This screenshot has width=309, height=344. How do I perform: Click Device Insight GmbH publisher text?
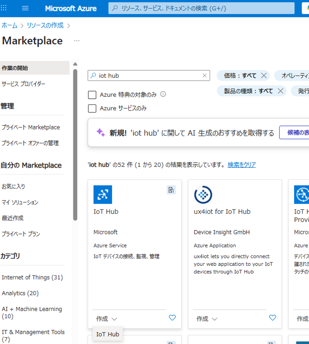pyautogui.click(x=222, y=232)
